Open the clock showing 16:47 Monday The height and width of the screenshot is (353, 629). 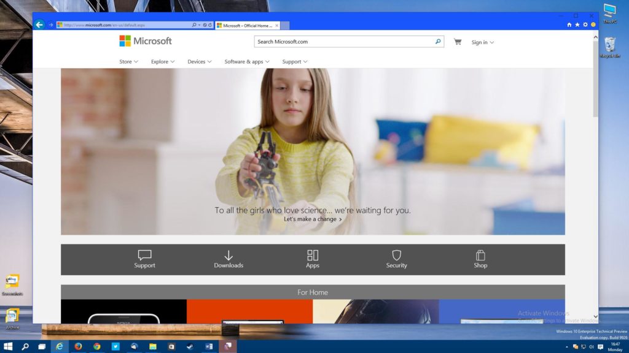click(615, 347)
